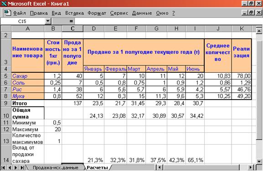Click the equals sign edit formula button
The image size is (263, 171).
tap(71, 21)
